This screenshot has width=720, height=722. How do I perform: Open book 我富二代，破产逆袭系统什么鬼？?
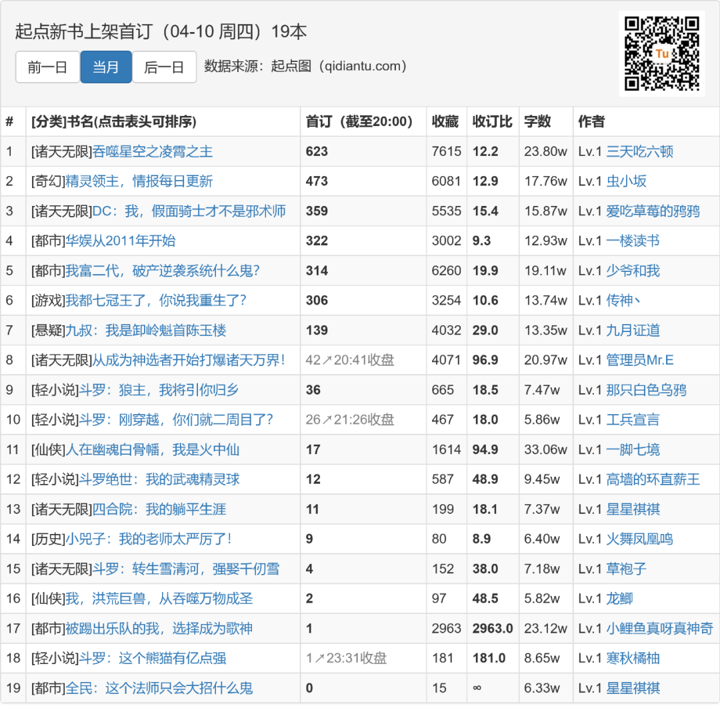163,271
